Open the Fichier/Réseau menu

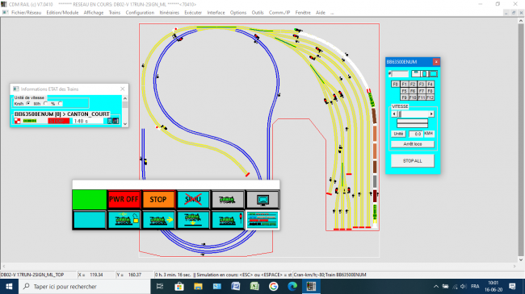tap(26, 12)
